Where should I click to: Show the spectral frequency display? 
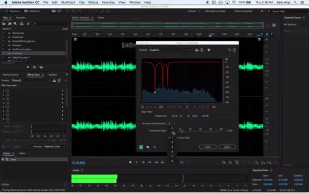click(53, 11)
